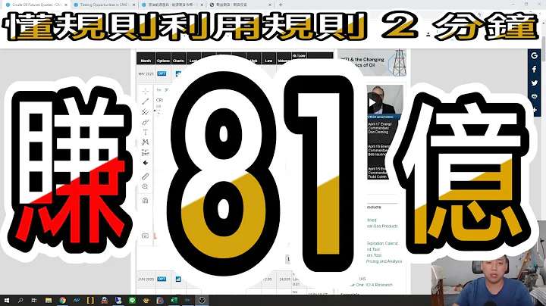This screenshot has height=306, width=546.
Task: Click the Pricing and Analysis link
Action: pyautogui.click(x=384, y=261)
